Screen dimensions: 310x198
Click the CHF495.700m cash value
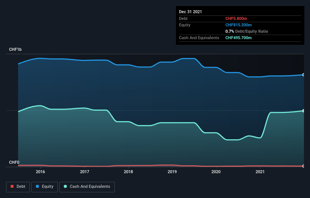[238, 38]
